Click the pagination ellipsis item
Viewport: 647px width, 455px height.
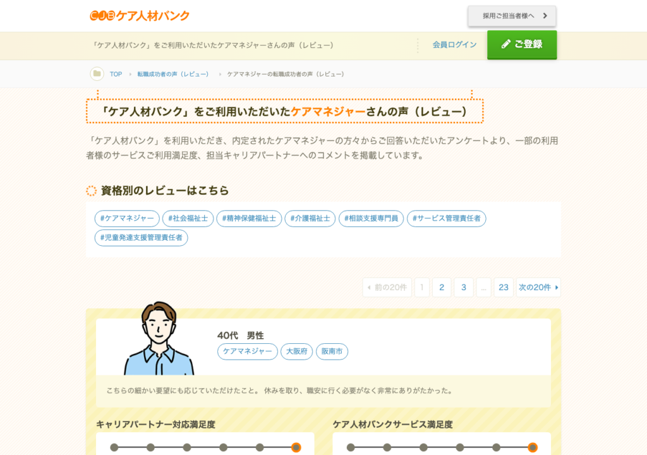[483, 288]
